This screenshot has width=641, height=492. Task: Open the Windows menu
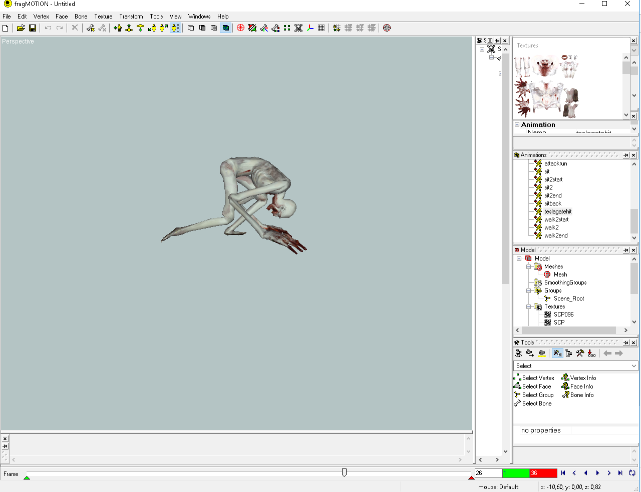tap(199, 16)
